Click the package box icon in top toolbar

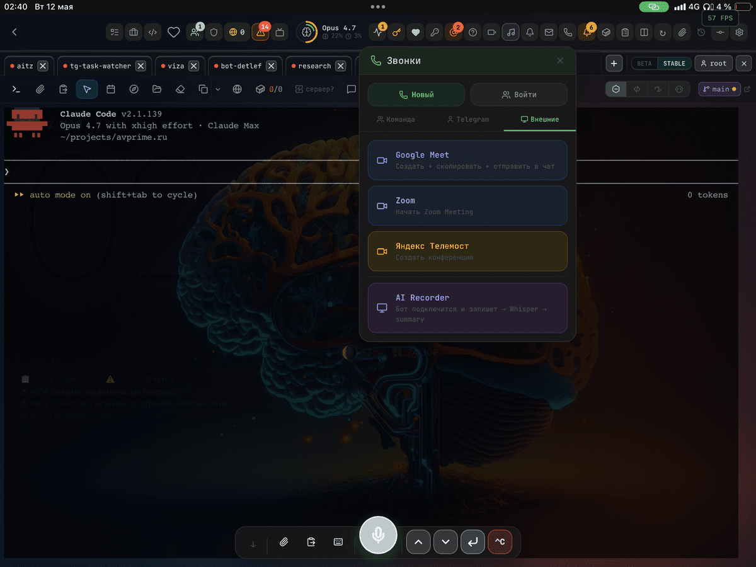[x=606, y=32]
